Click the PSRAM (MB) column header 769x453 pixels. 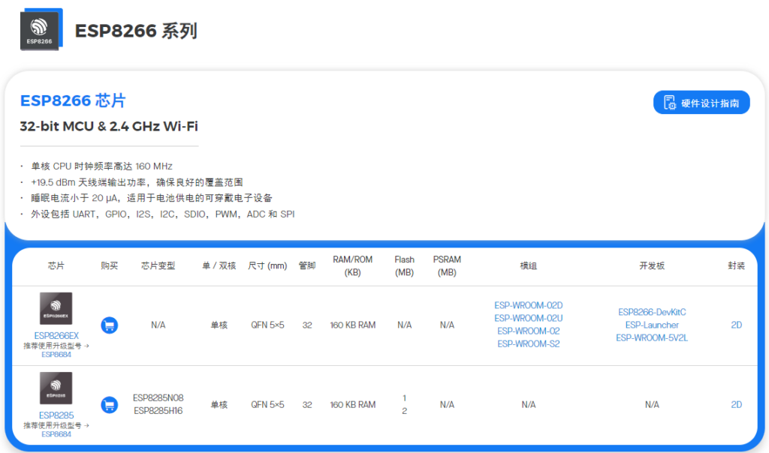coord(447,266)
